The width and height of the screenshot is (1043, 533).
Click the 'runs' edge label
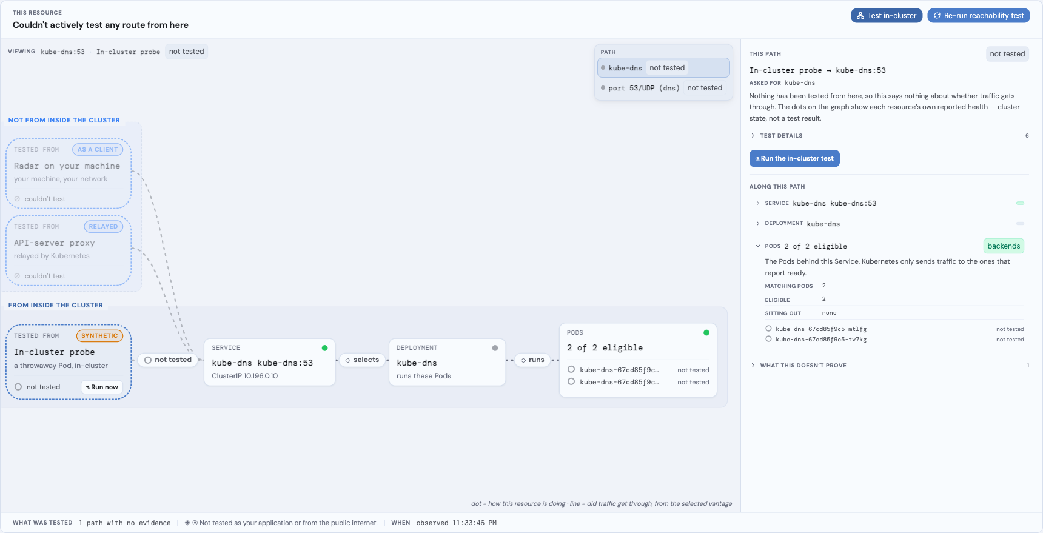532,360
